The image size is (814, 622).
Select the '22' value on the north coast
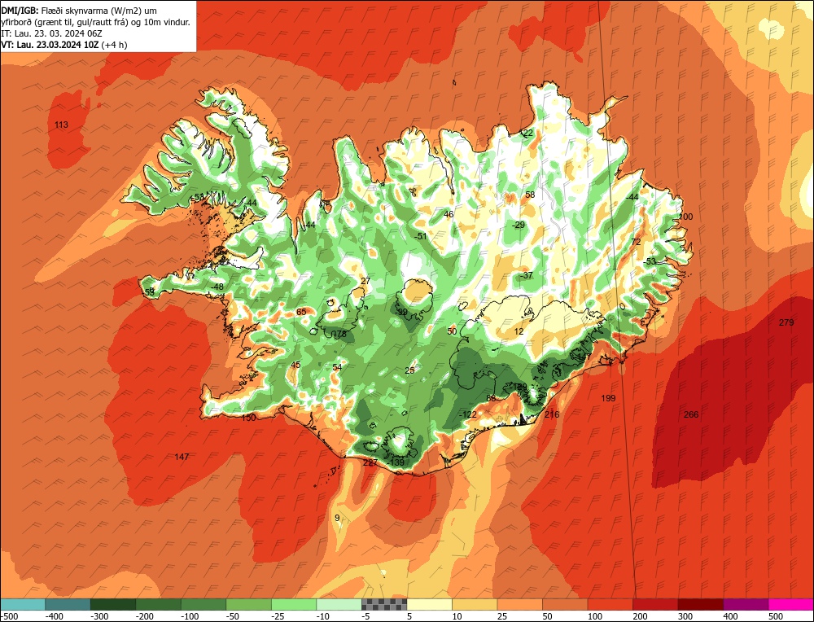point(528,134)
